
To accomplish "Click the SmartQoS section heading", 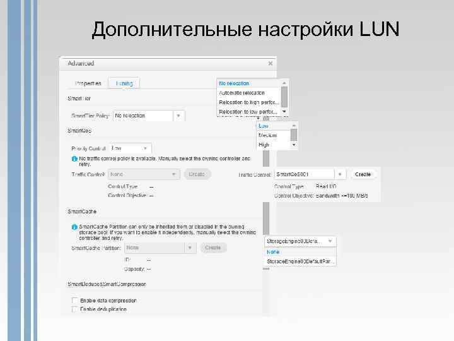I will point(79,131).
